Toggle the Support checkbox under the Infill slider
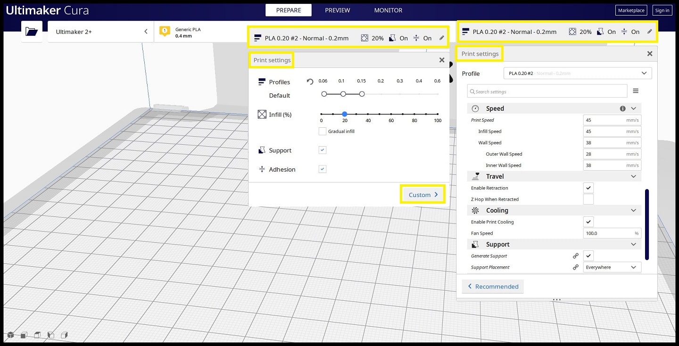 pos(323,150)
